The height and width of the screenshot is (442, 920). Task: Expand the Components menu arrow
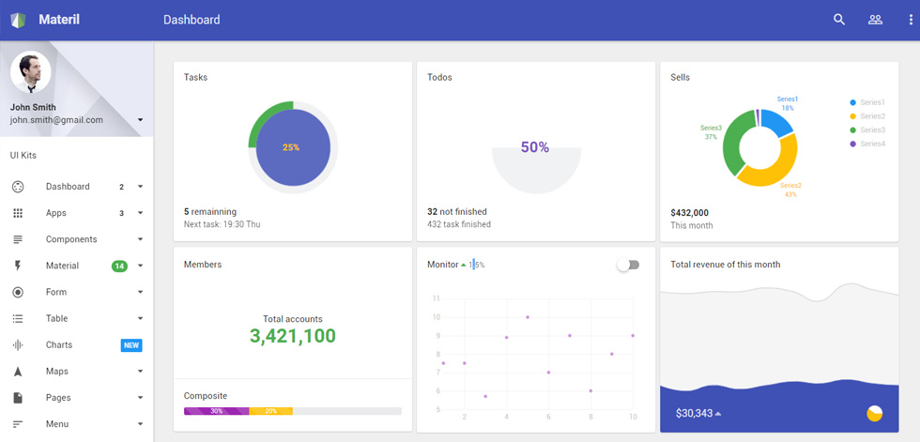coord(140,239)
